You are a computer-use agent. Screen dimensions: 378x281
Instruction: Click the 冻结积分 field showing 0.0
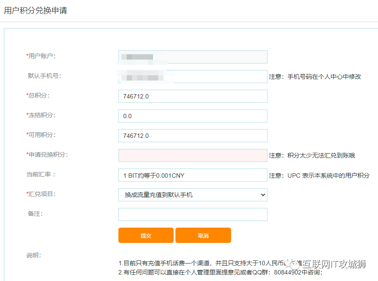[x=193, y=116]
